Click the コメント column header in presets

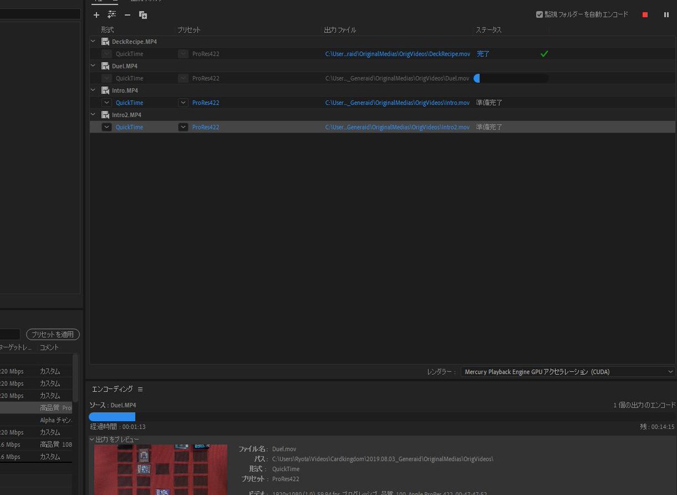click(x=49, y=348)
